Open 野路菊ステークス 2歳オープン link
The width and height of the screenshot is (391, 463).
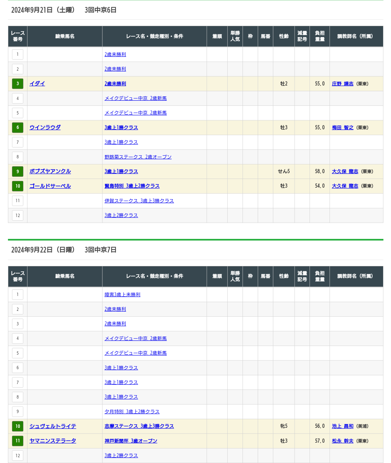tap(138, 157)
